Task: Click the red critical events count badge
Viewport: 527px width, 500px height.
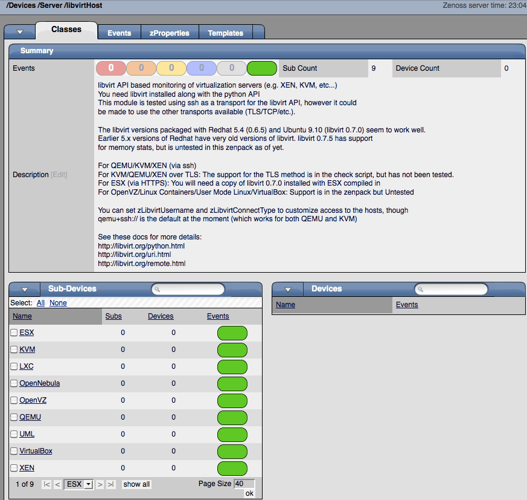Action: (110, 68)
